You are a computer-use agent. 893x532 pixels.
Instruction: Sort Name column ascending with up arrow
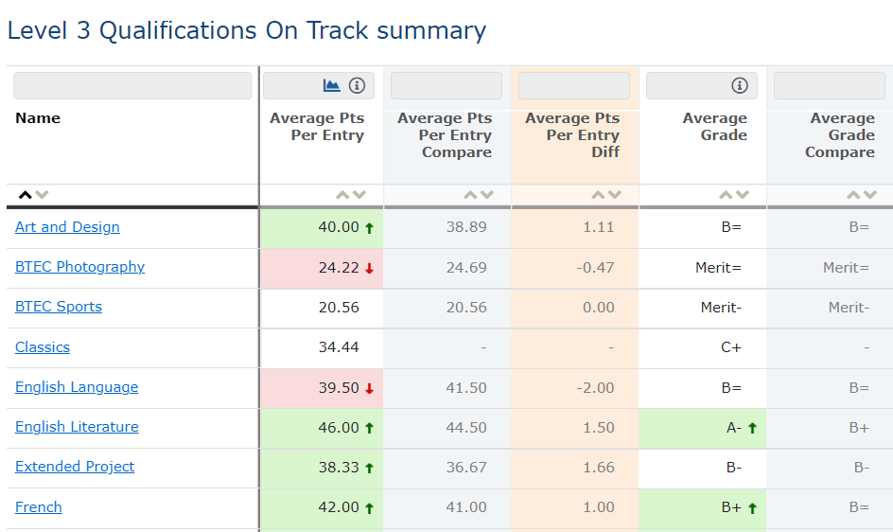pyautogui.click(x=25, y=195)
